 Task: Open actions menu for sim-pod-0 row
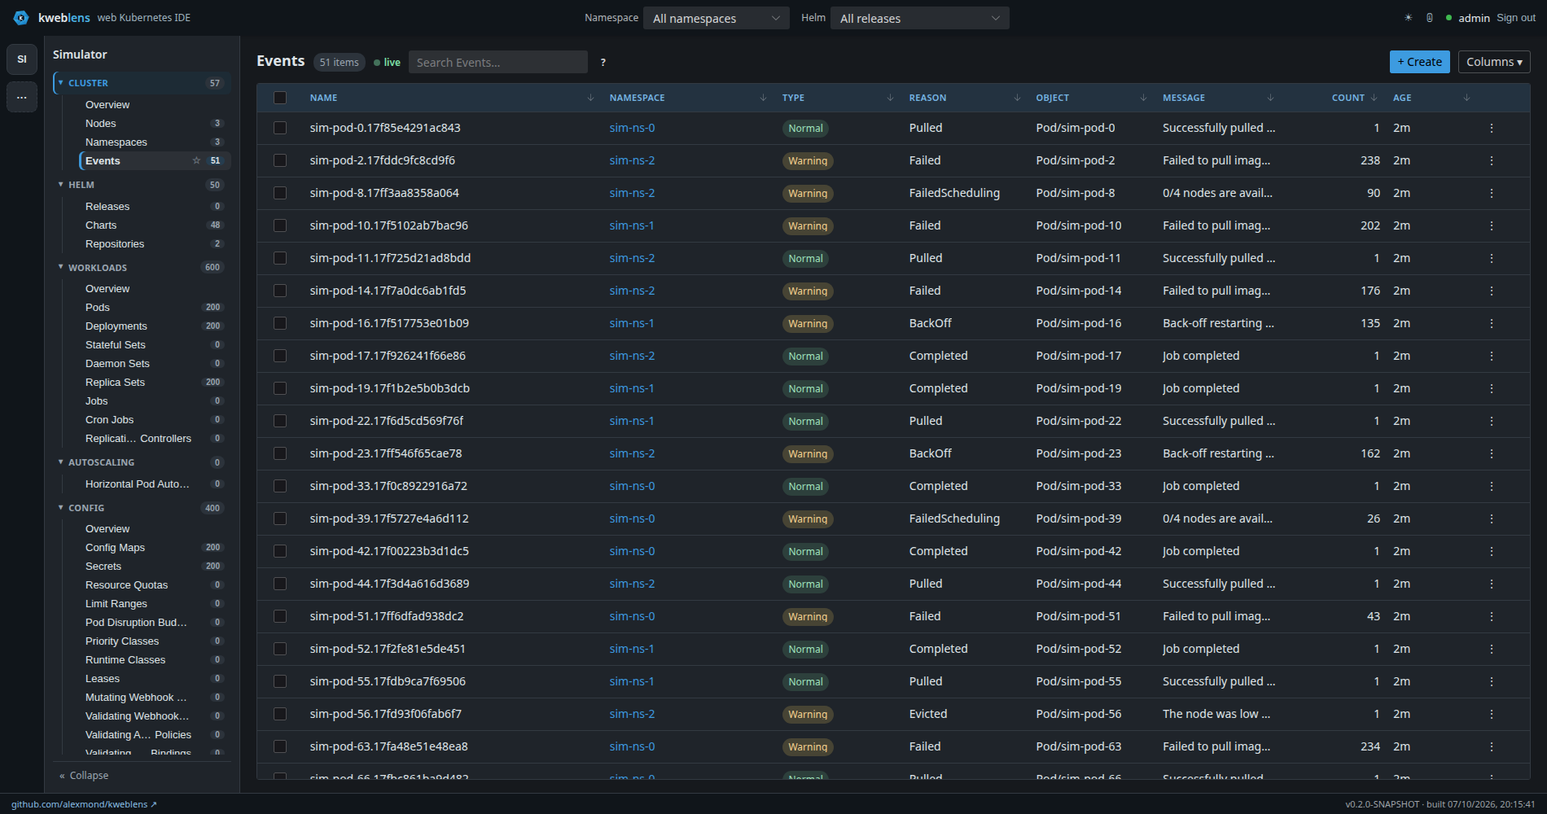click(x=1492, y=128)
